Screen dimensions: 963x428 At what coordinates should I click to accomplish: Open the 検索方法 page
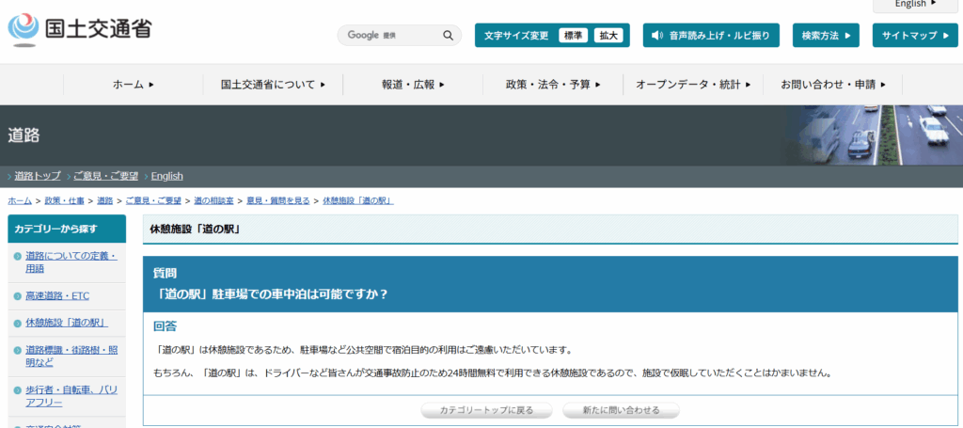(x=826, y=35)
